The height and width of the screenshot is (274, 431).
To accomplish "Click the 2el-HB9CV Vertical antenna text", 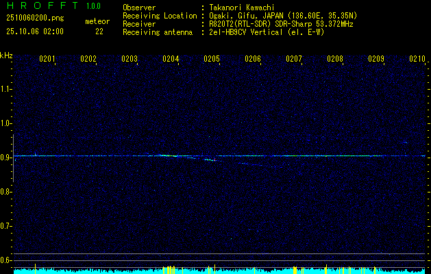I will point(266,32).
